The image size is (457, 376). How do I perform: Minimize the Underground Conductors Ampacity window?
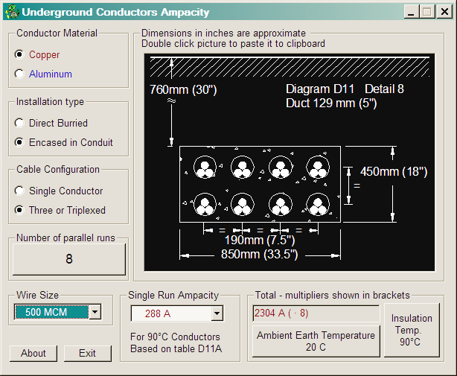click(412, 12)
